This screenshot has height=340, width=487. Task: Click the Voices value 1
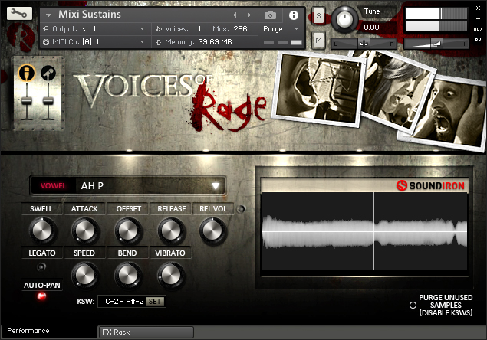[x=199, y=29]
